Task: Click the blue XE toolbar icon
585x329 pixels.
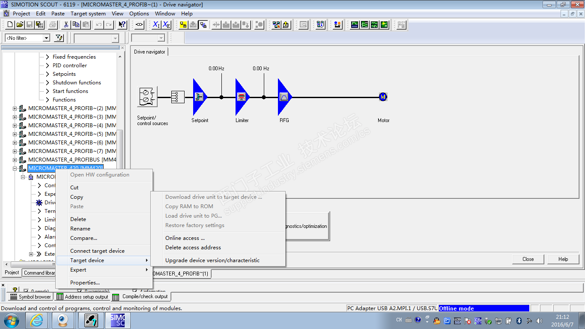Action: [x=166, y=25]
